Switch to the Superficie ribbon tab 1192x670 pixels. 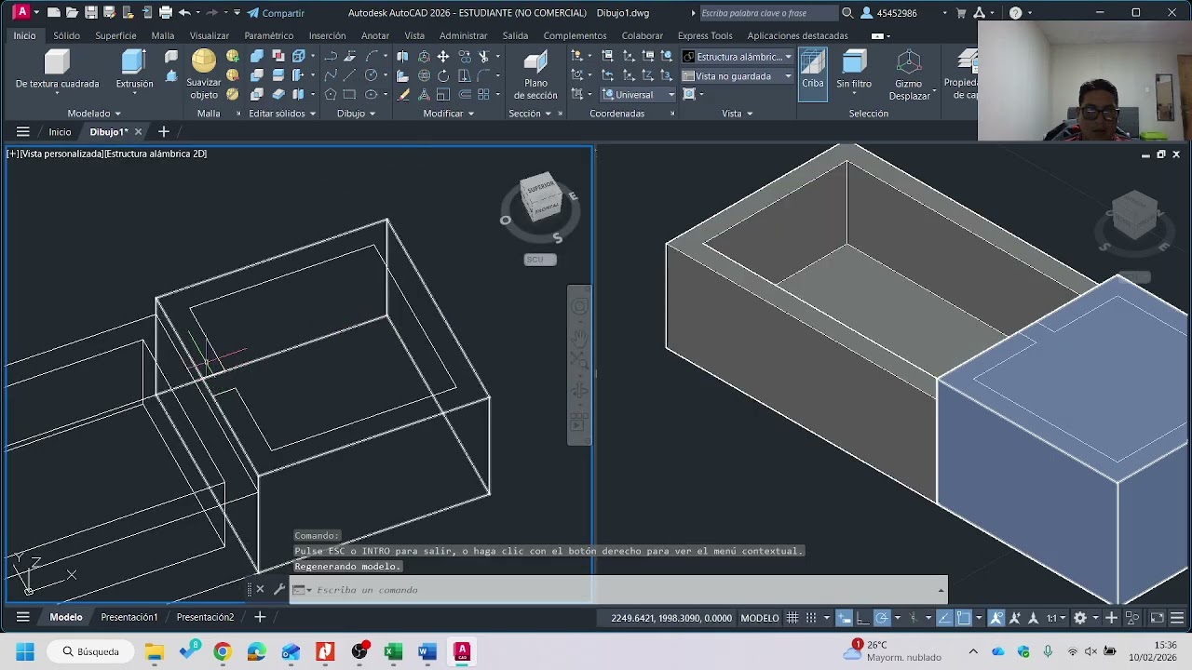[x=115, y=35]
